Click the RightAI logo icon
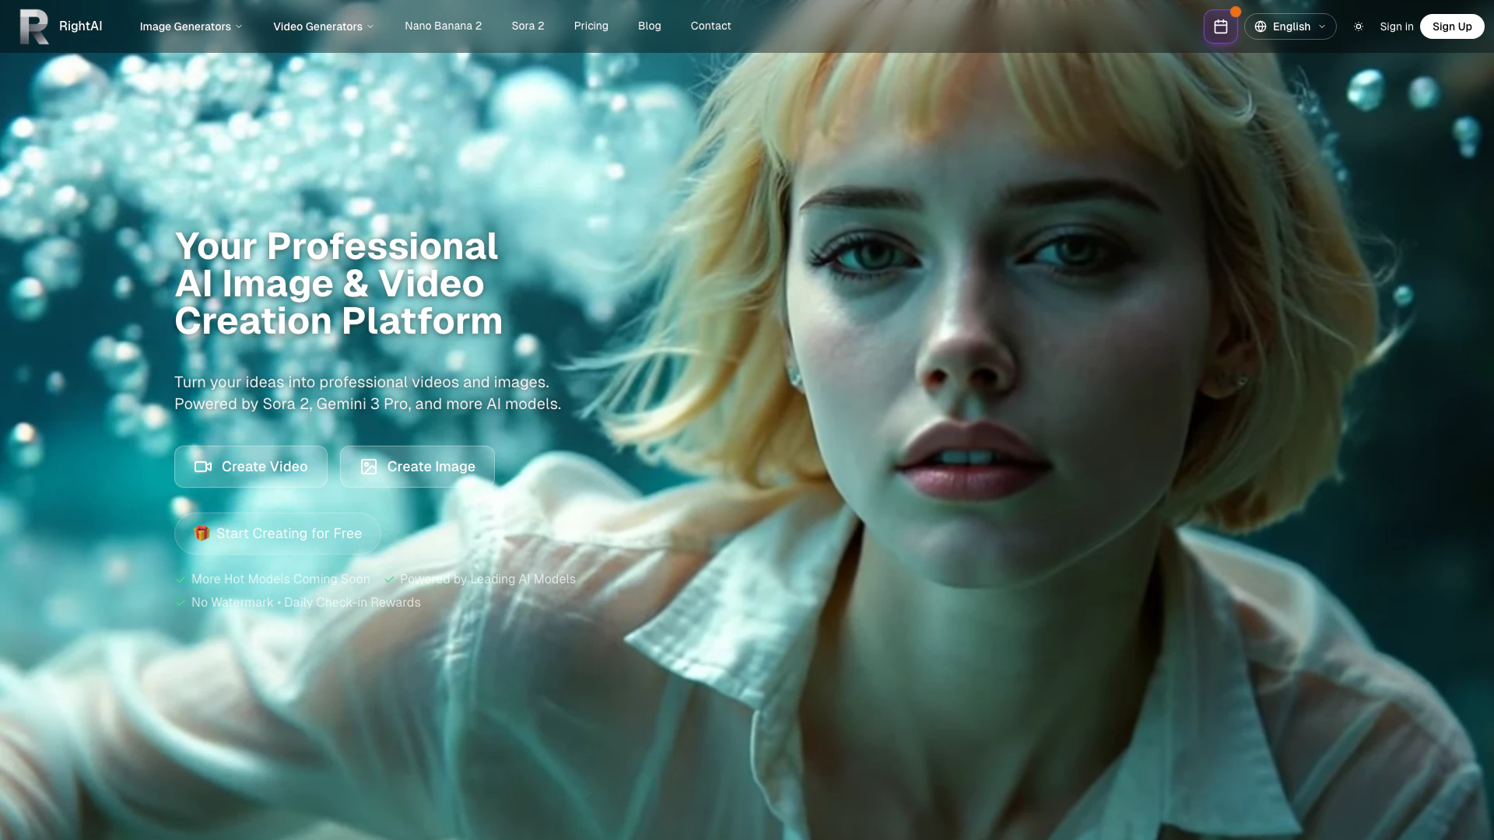 (x=33, y=26)
